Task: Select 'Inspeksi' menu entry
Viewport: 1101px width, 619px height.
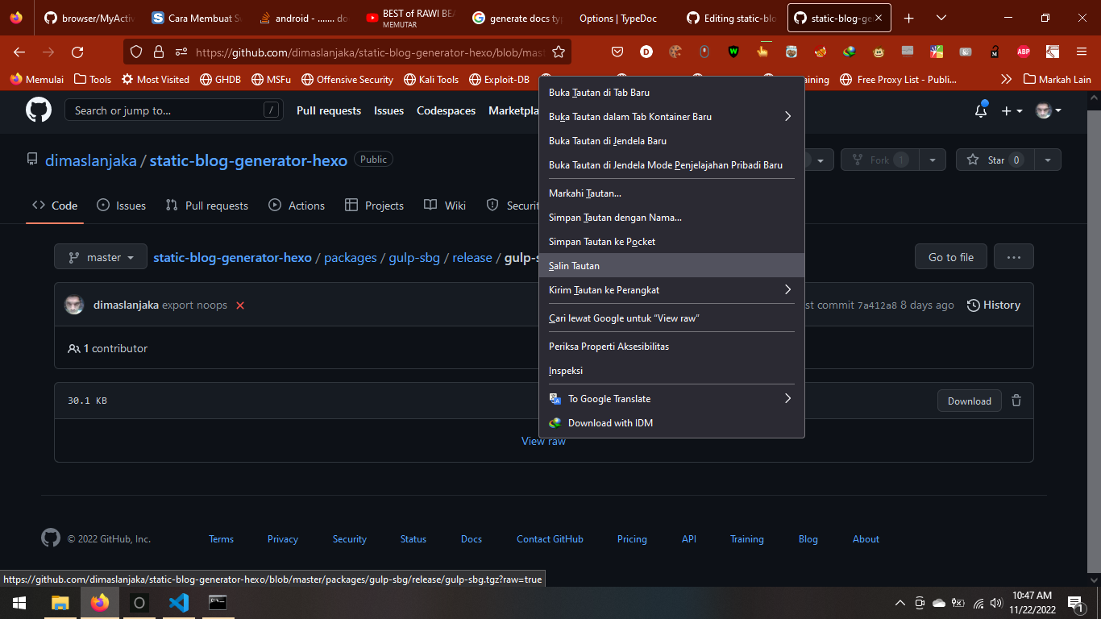Action: pyautogui.click(x=671, y=370)
